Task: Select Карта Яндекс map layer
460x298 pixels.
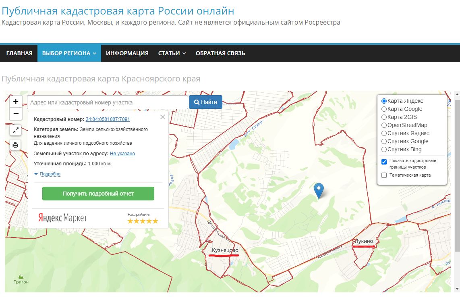Action: (384, 101)
